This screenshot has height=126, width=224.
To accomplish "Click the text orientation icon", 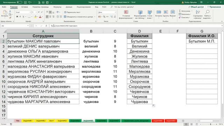I will [58, 12].
